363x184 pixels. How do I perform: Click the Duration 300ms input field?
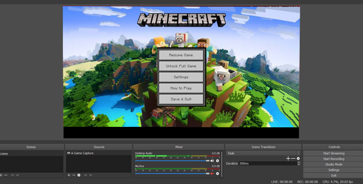(x=268, y=163)
